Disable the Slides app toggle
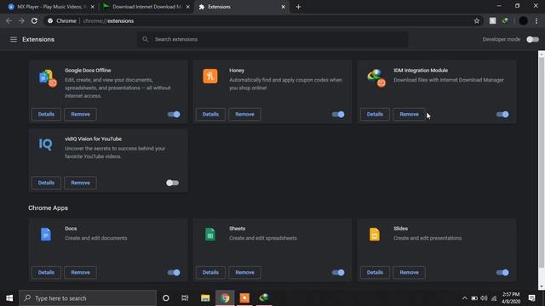Image resolution: width=545 pixels, height=306 pixels. pos(502,273)
